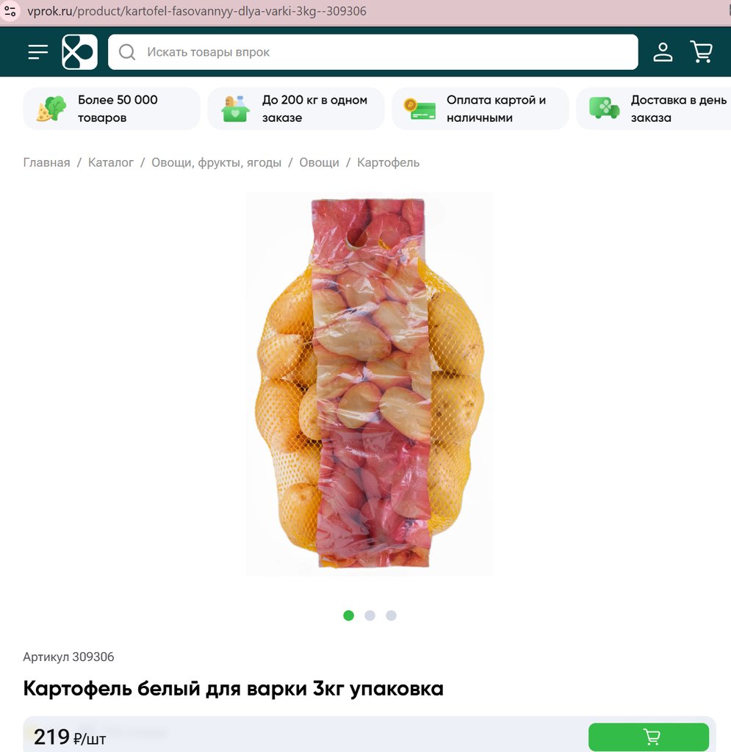Open Каталог breadcrumb link

[x=111, y=162]
